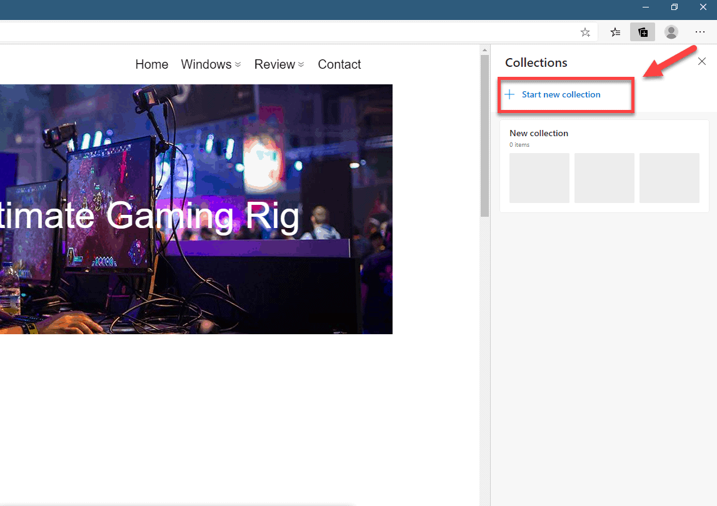Expand the Windows dropdown chevron
Viewport: 717px width, 506px height.
[238, 65]
